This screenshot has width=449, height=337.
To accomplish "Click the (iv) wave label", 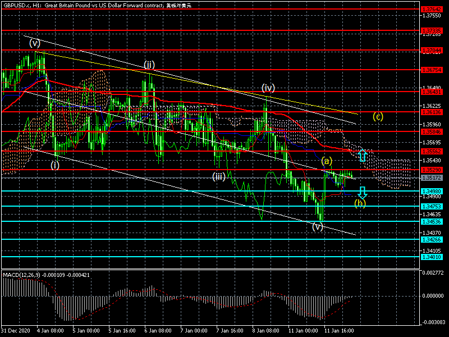I will pos(268,88).
